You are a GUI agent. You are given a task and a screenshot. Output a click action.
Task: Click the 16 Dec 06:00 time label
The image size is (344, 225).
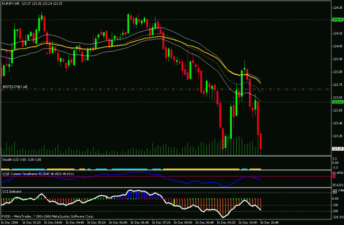click(118, 222)
